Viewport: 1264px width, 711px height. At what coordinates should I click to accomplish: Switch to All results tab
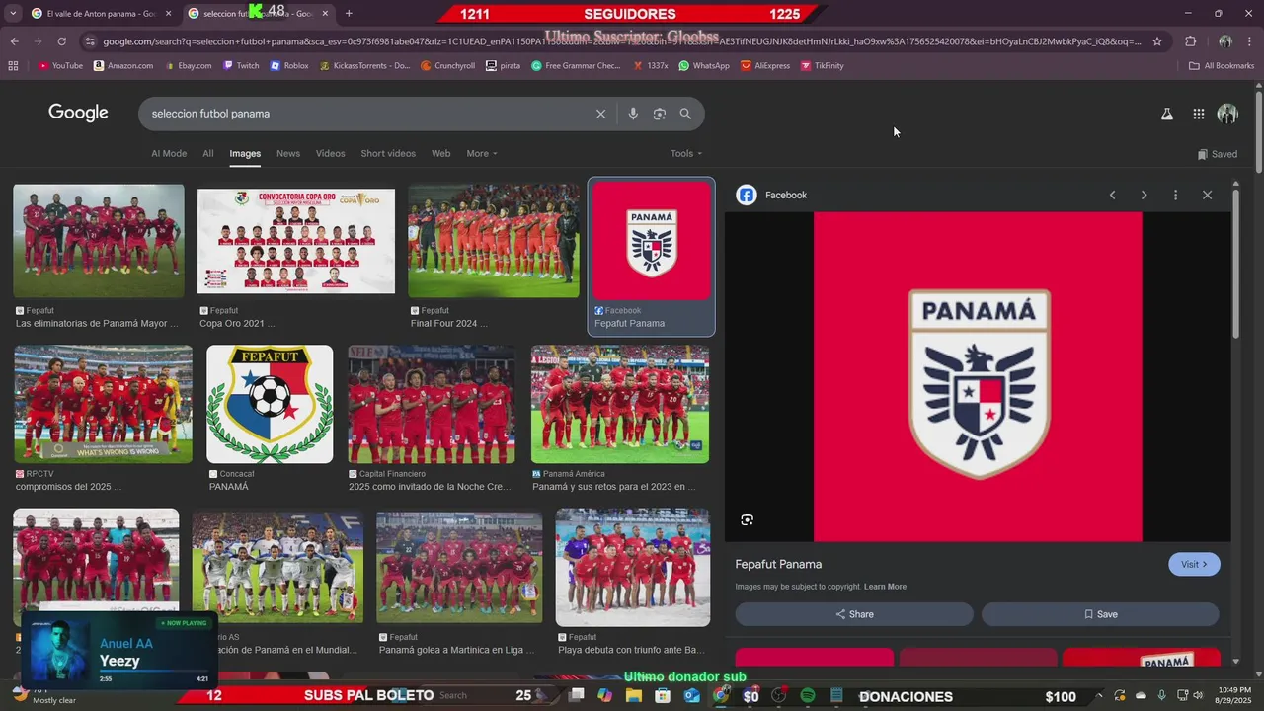(208, 154)
